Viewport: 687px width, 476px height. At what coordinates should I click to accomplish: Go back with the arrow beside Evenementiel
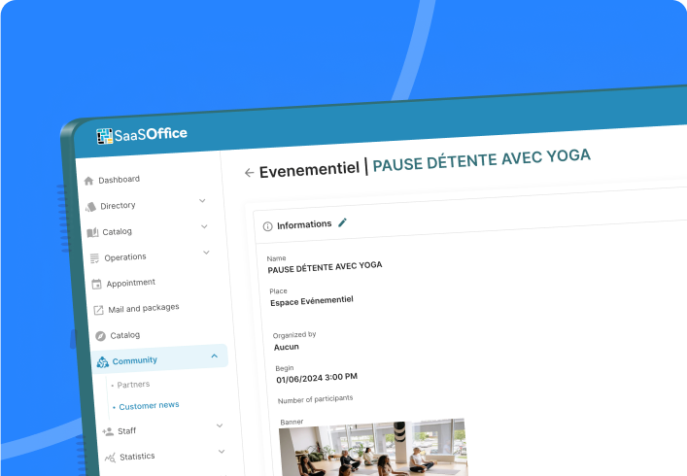[249, 173]
